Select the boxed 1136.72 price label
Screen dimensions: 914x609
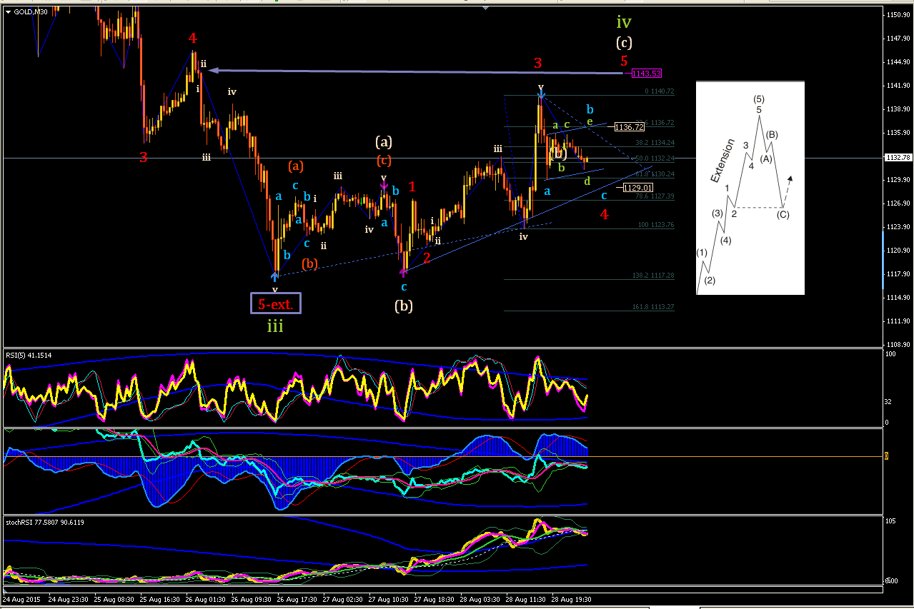point(629,126)
